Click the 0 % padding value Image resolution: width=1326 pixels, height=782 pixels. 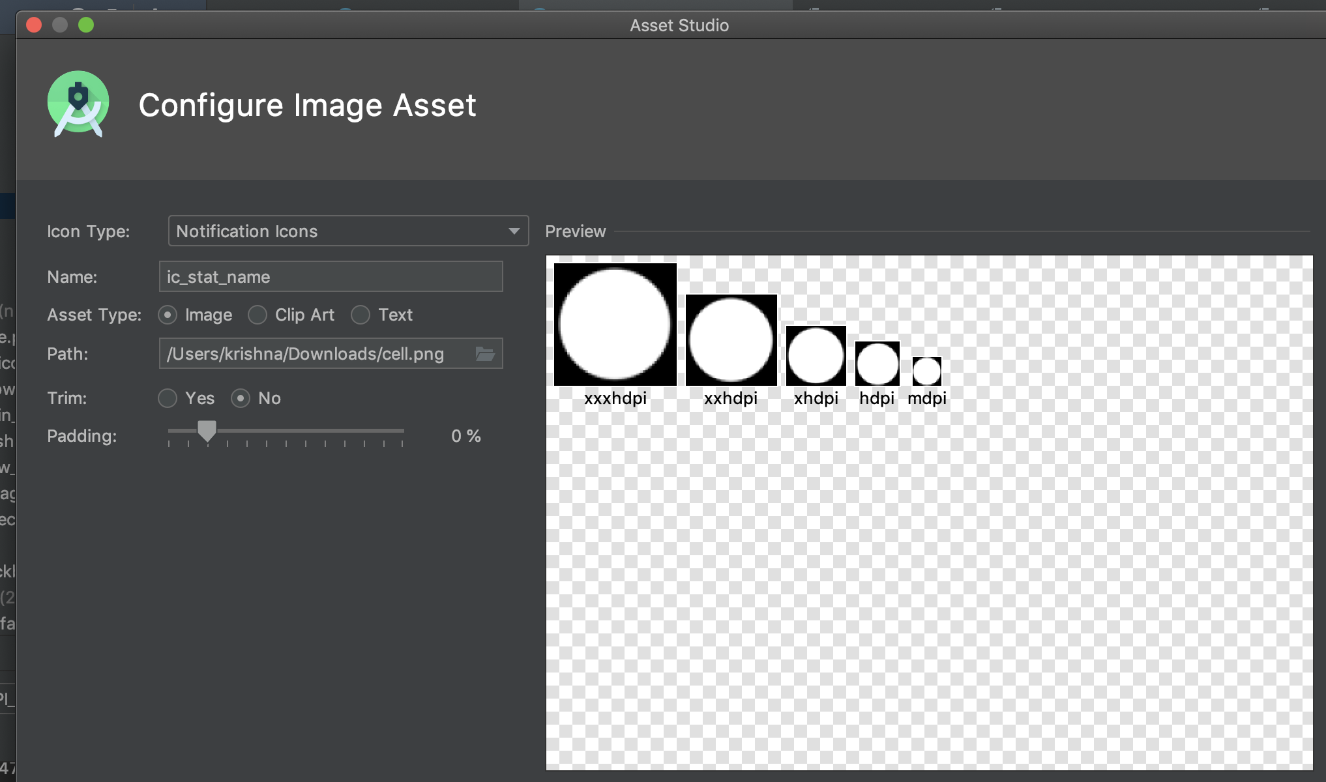[x=466, y=436]
